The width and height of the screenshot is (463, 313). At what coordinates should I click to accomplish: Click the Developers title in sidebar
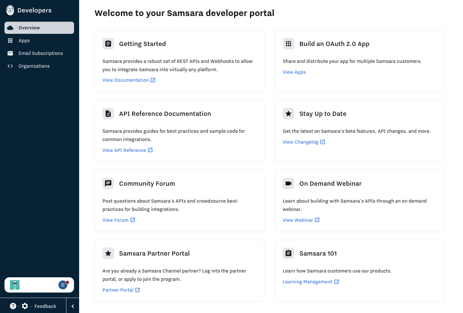pos(34,10)
